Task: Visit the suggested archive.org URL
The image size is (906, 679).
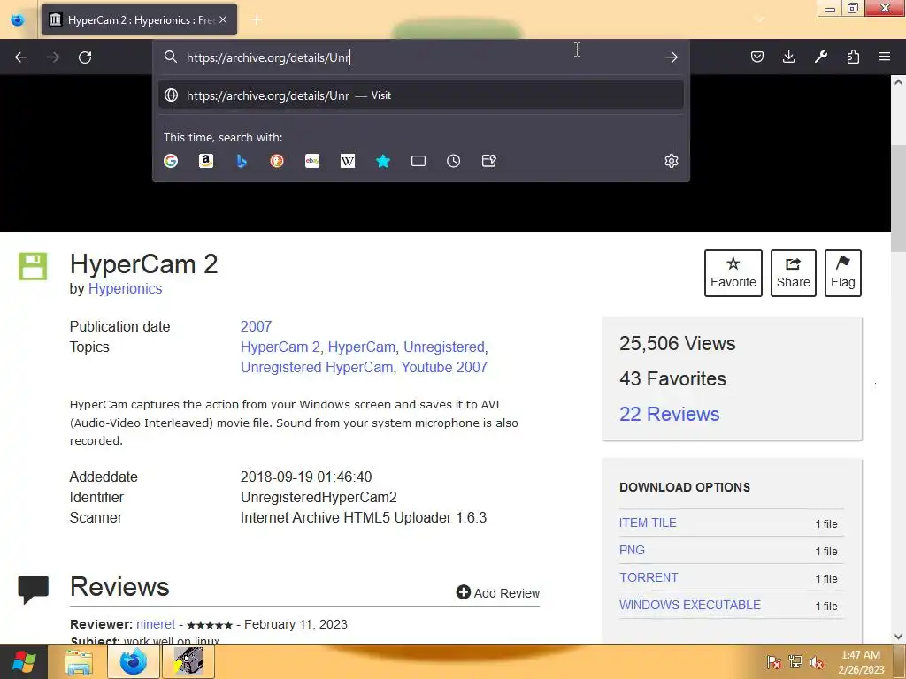Action: tap(420, 95)
